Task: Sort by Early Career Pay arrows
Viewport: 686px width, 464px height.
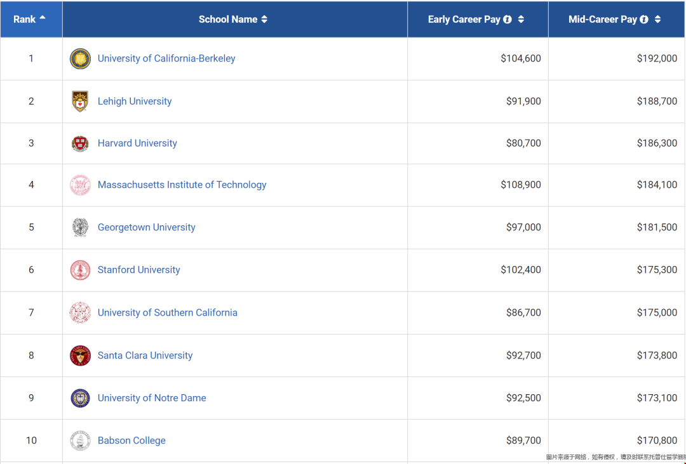Action: (521, 19)
